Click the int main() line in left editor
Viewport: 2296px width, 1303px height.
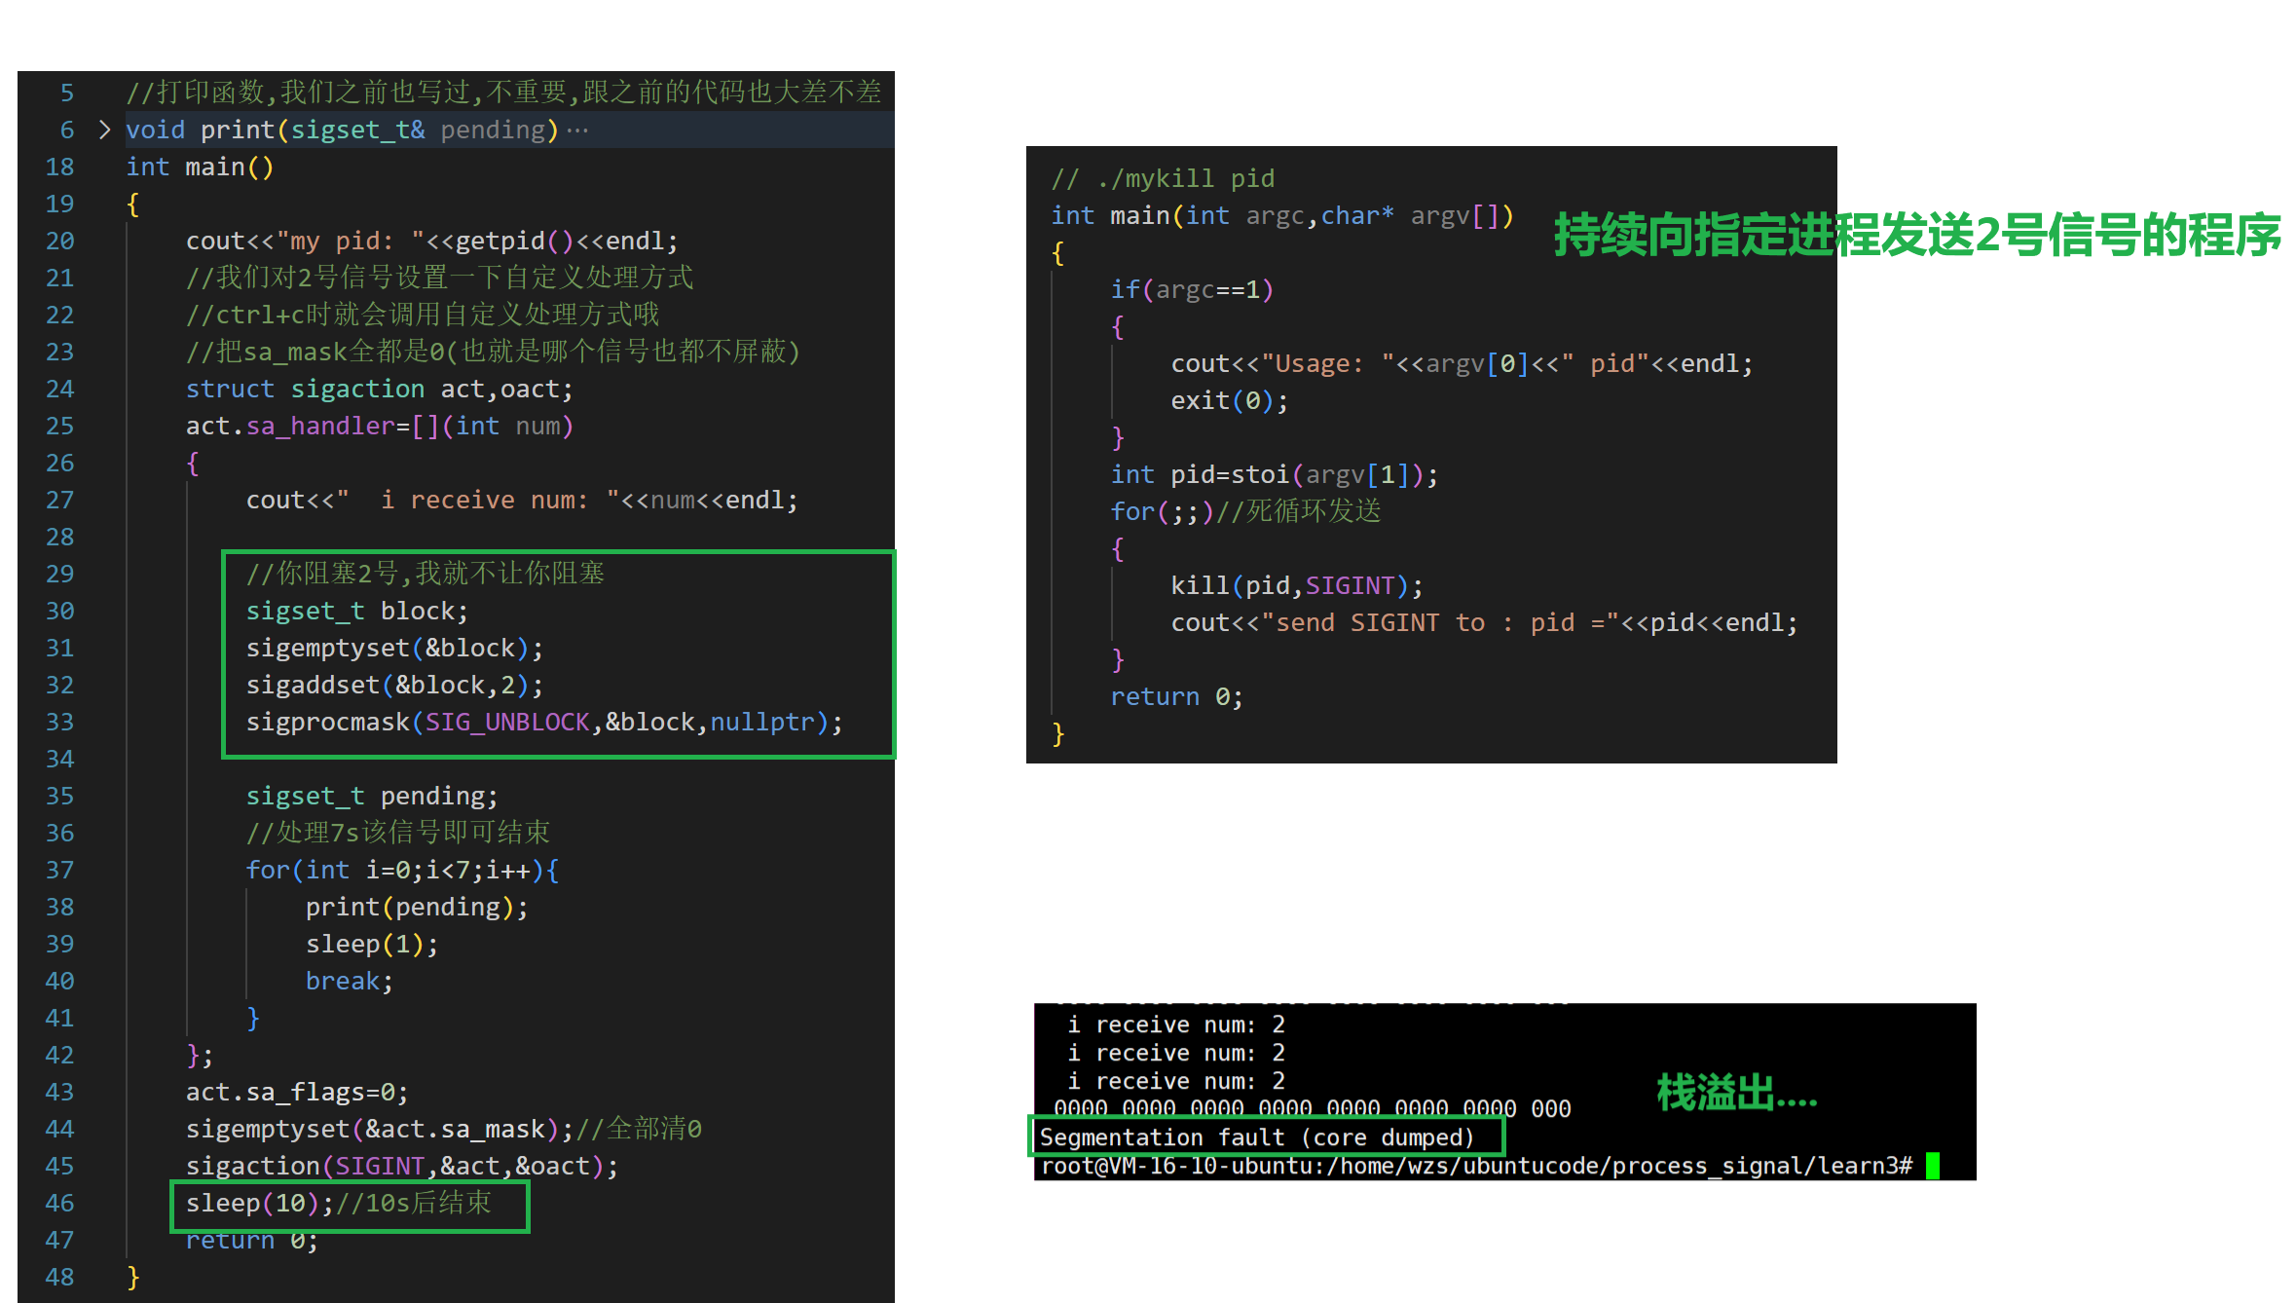[x=200, y=168]
